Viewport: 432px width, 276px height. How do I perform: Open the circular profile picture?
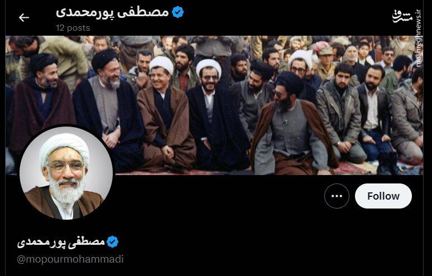pos(66,173)
